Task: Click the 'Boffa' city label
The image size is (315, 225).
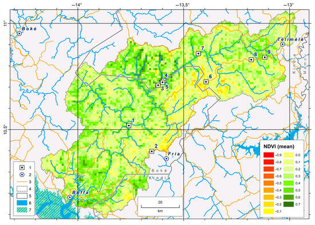Action: pyautogui.click(x=81, y=192)
